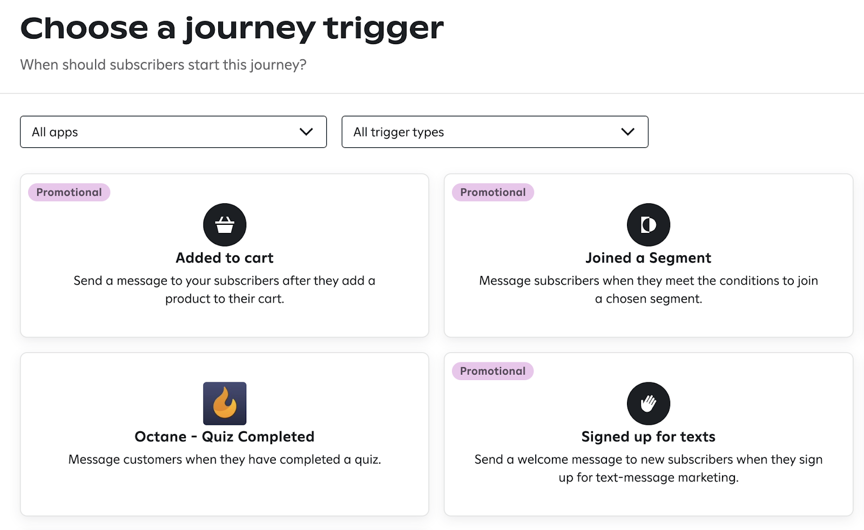This screenshot has height=530, width=864.
Task: Choose the Octane - Quiz Completed title
Action: pyautogui.click(x=225, y=437)
